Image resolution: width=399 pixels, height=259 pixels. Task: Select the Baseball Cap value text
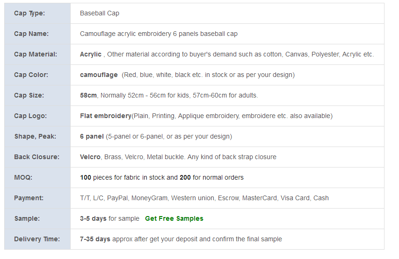click(100, 13)
